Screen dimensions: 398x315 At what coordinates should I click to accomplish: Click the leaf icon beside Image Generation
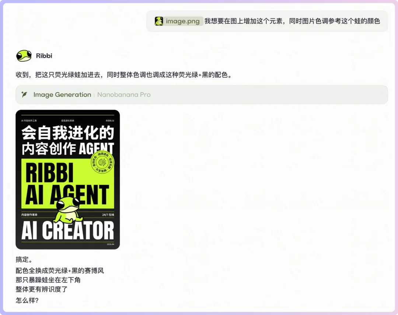coord(24,95)
